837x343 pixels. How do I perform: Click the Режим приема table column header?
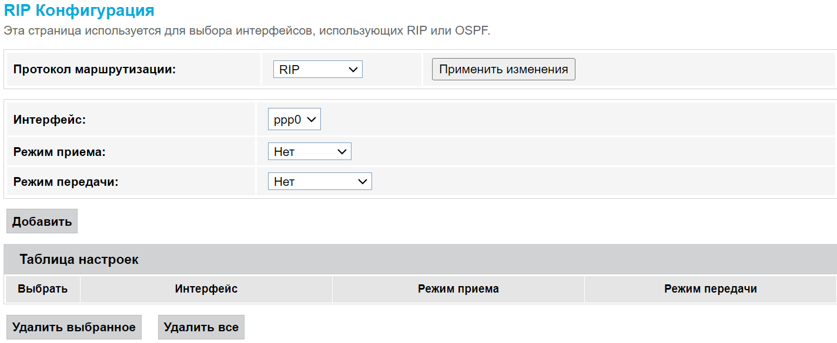point(458,289)
